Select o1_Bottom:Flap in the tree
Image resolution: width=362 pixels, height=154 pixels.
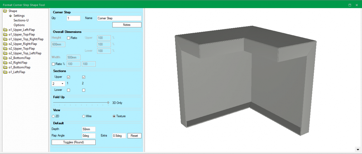(20, 67)
